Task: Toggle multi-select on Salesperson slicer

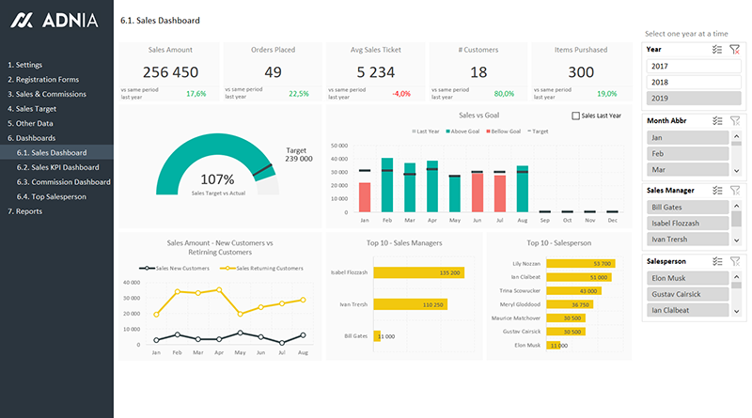Action: pos(718,260)
